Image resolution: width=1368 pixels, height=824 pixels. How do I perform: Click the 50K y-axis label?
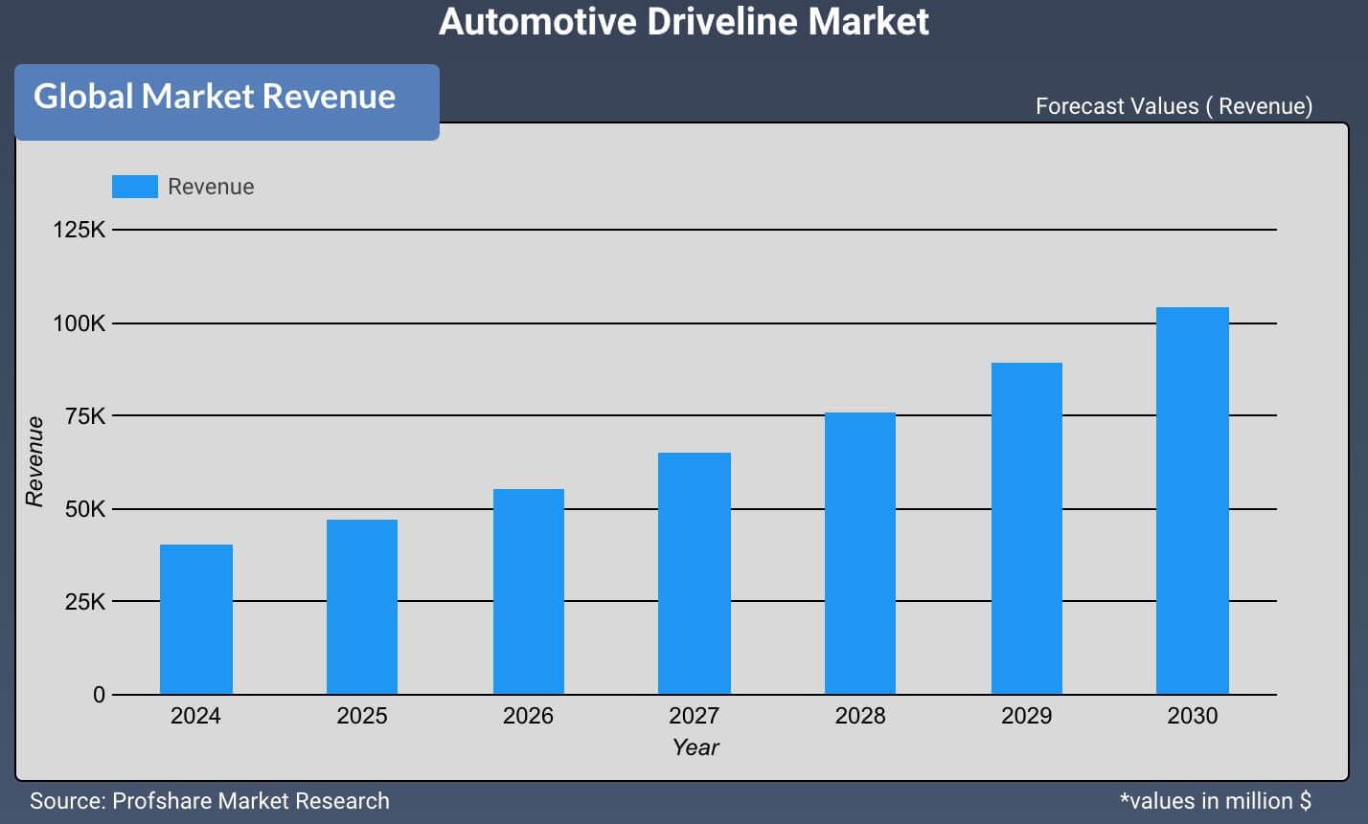tap(86, 509)
